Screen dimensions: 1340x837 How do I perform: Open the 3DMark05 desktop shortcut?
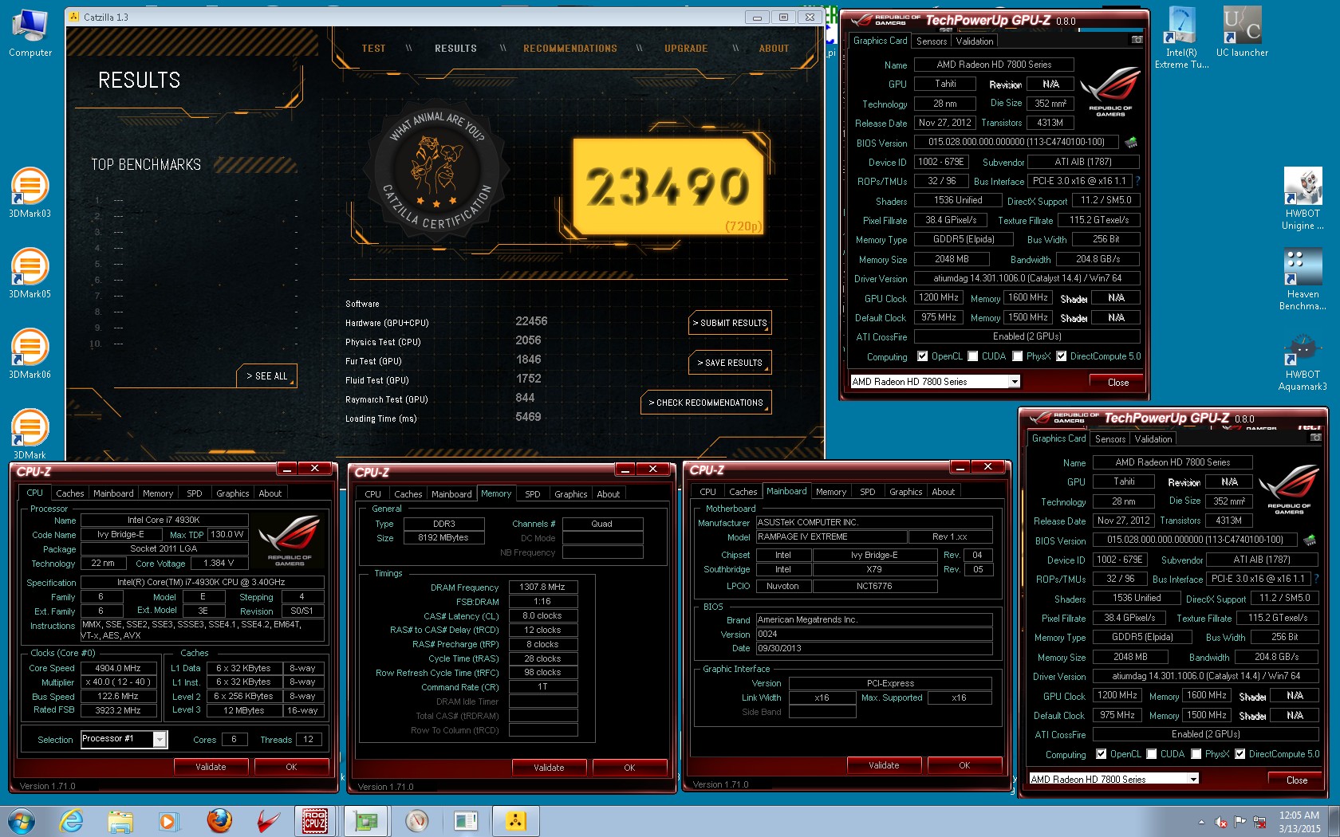(x=30, y=273)
